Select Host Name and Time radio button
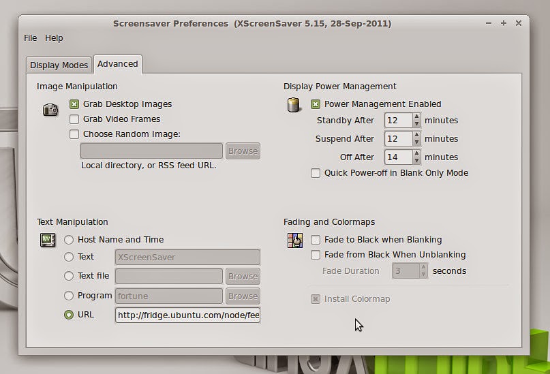 (69, 240)
